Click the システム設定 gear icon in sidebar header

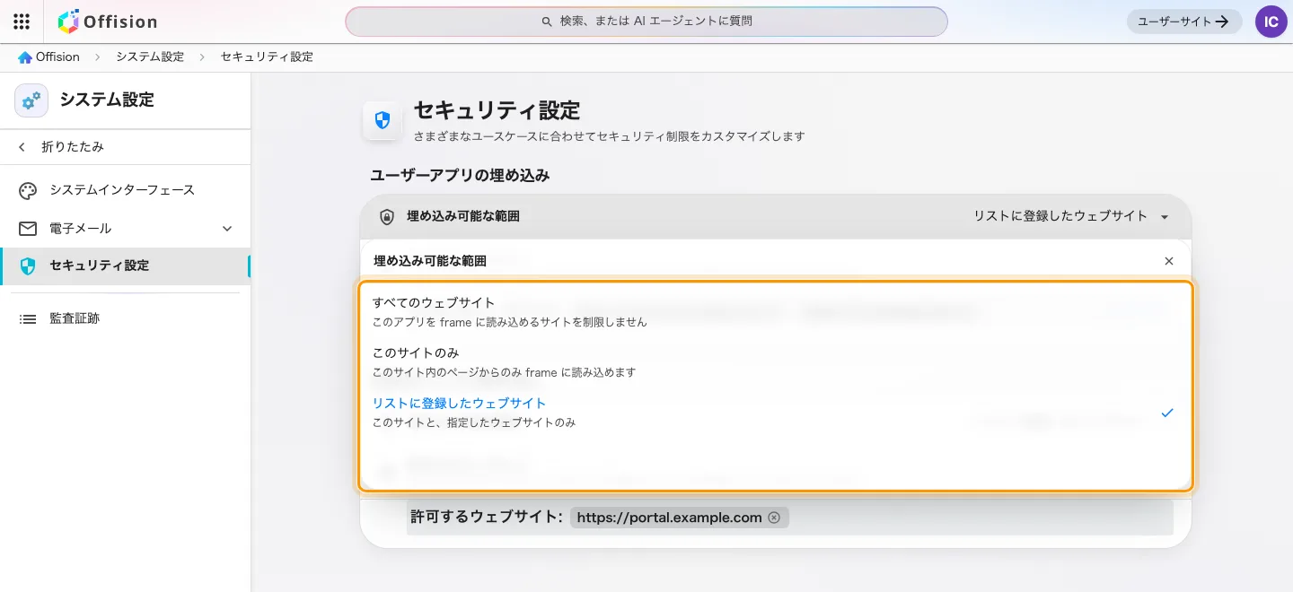click(31, 100)
